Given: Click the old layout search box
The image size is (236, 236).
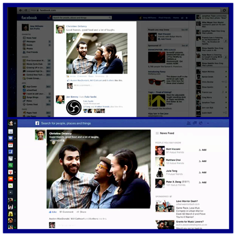Looking at the screenshot, I should tap(82, 18).
